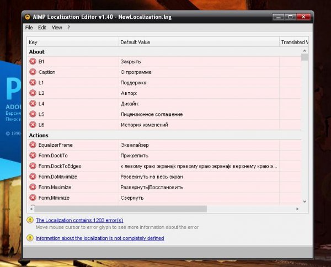Maximize the Localization Editor window

(291, 17)
